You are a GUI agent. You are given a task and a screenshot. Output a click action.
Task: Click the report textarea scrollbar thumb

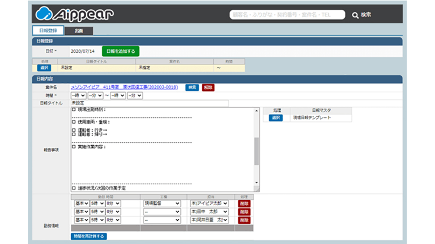click(x=257, y=151)
